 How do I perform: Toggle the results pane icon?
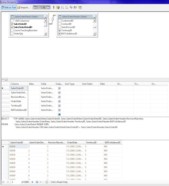[x=48, y=8]
